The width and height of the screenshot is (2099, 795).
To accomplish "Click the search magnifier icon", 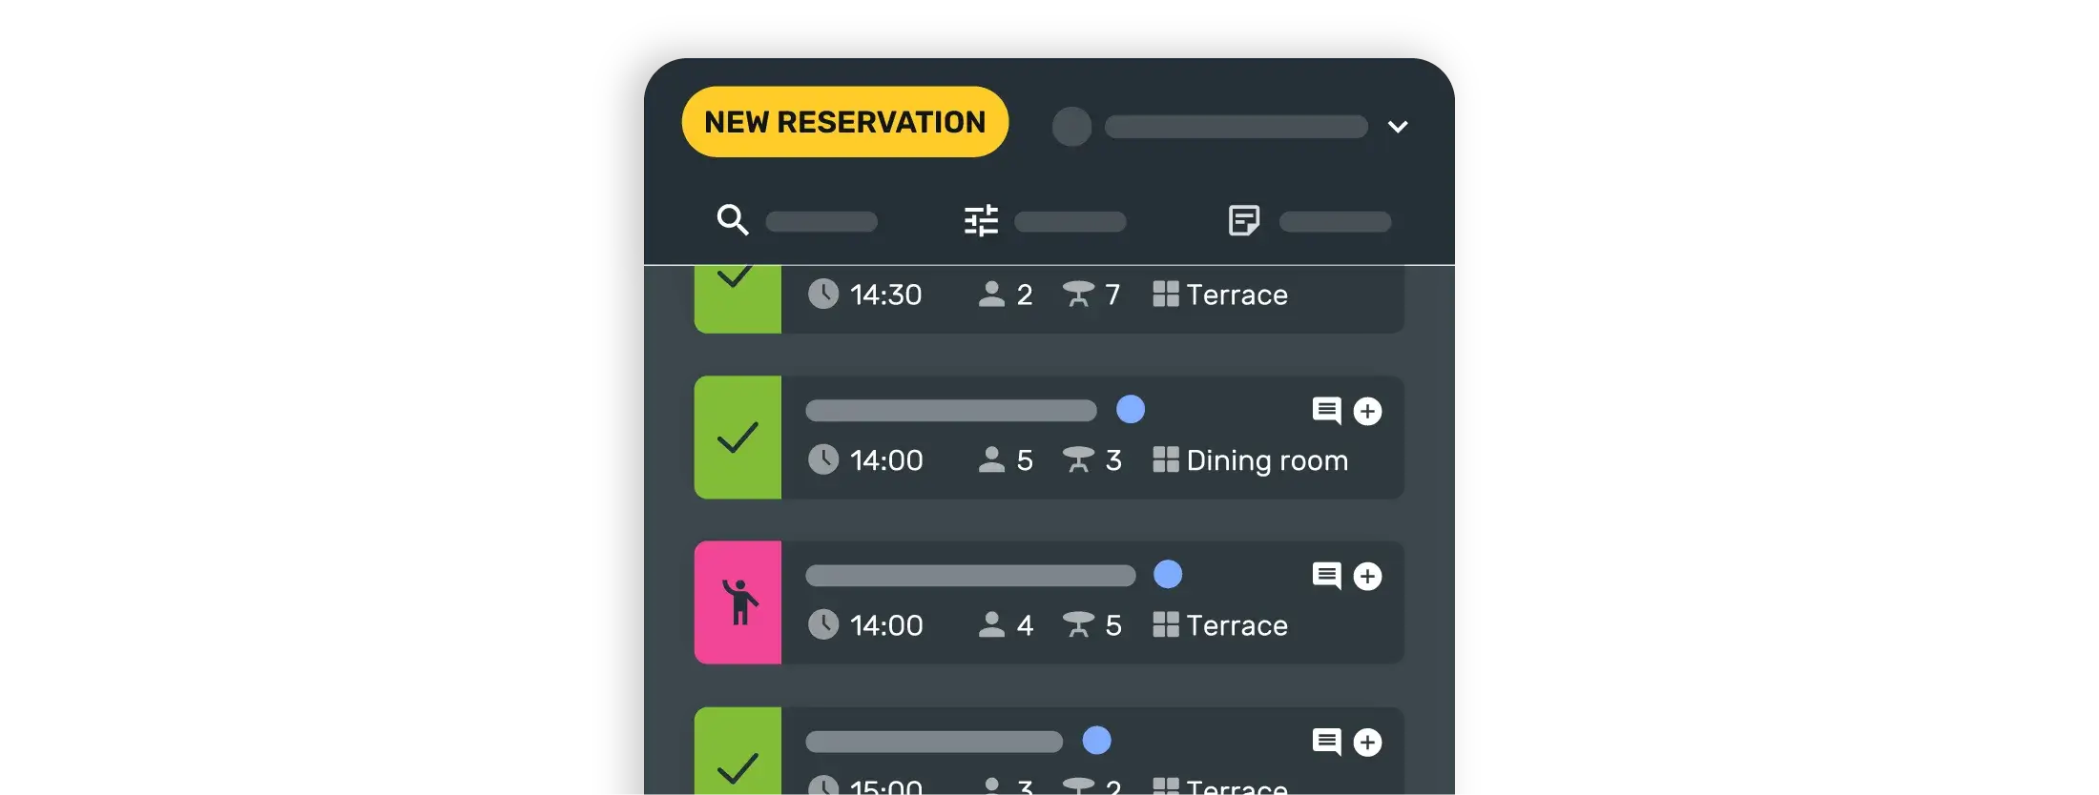I will pyautogui.click(x=732, y=220).
